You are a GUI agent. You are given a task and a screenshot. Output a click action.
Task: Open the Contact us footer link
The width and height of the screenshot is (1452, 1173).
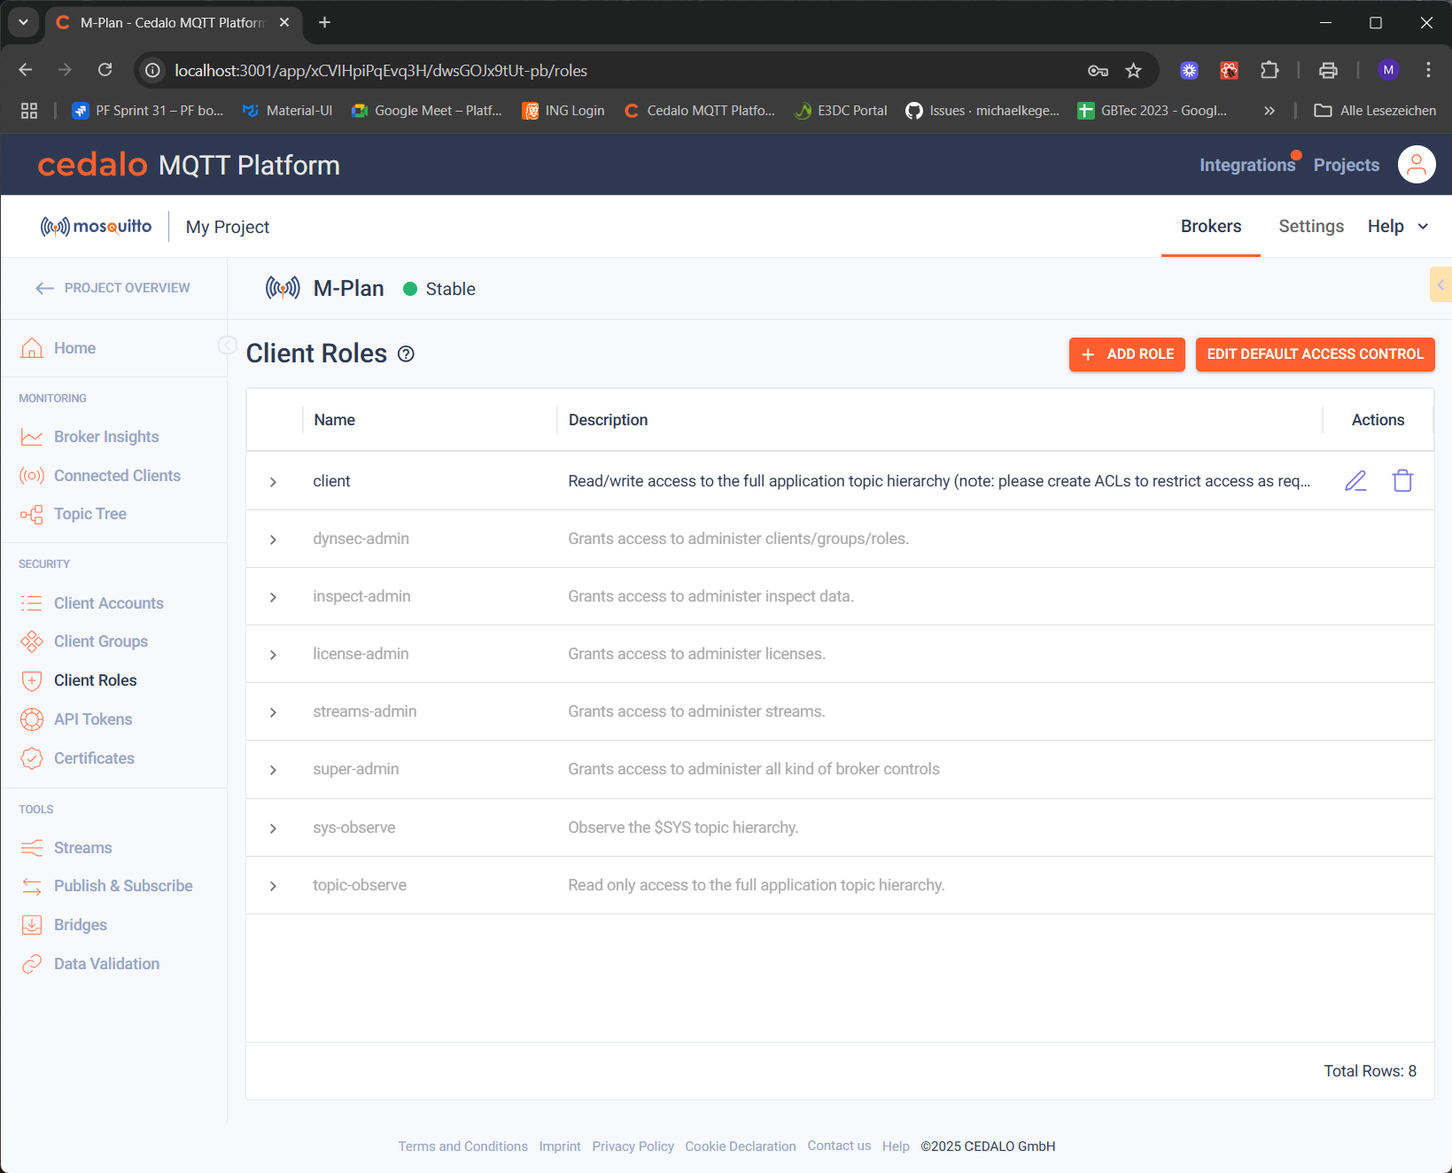click(839, 1146)
